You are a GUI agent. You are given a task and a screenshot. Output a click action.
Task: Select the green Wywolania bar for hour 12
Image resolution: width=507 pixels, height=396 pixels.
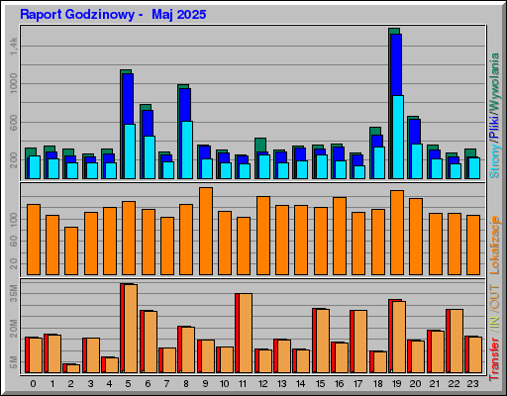click(260, 145)
